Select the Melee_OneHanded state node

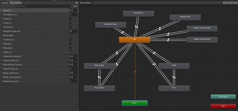[202, 40]
